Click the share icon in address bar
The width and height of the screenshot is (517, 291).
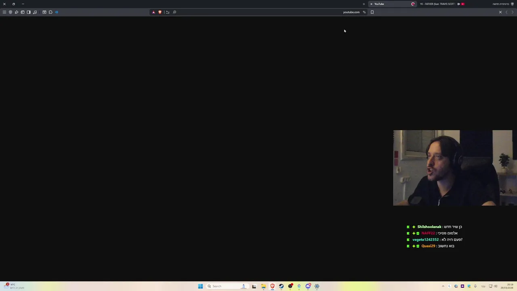coord(168,12)
